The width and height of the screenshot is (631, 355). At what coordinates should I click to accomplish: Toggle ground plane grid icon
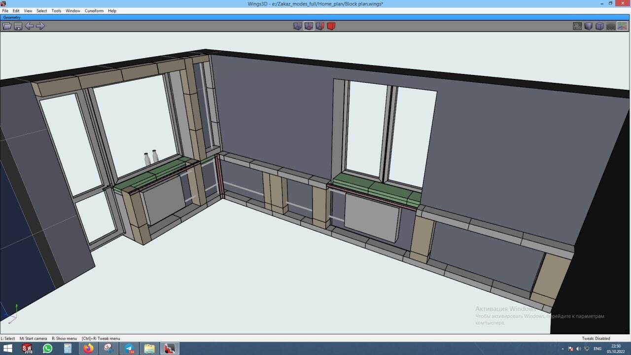tap(611, 26)
